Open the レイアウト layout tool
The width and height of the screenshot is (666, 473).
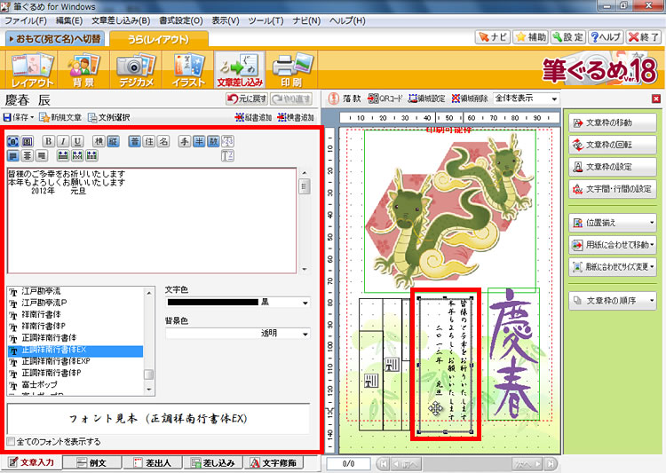pos(32,70)
